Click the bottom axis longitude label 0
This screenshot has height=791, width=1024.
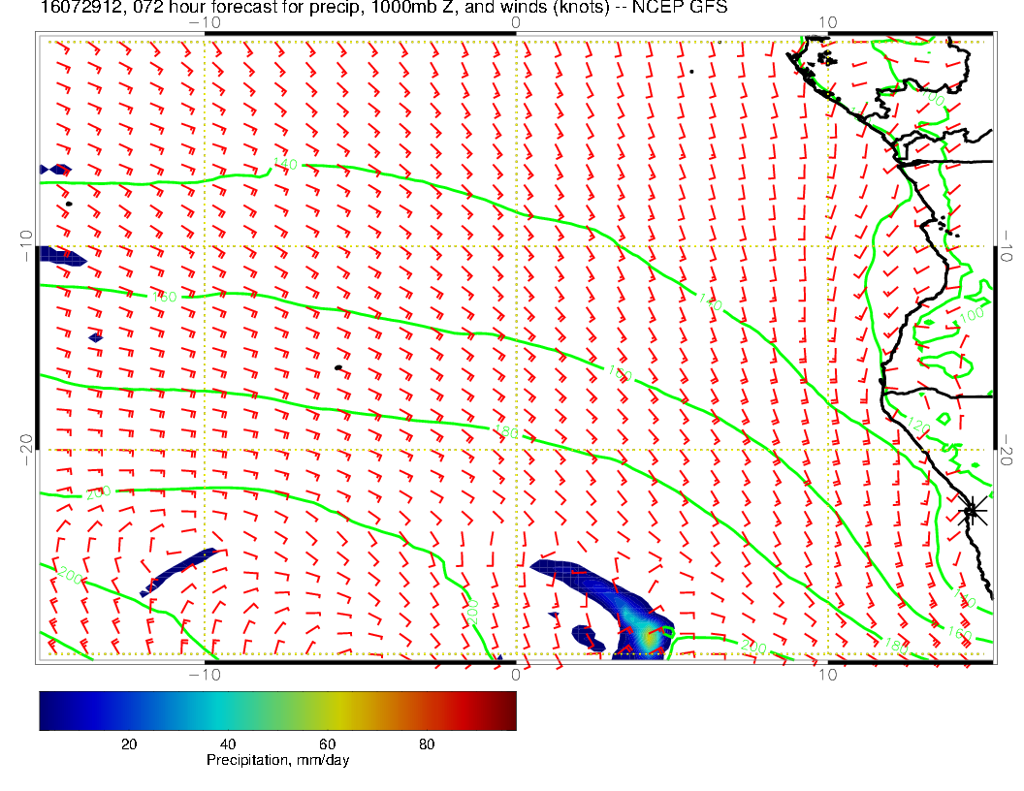tap(516, 674)
